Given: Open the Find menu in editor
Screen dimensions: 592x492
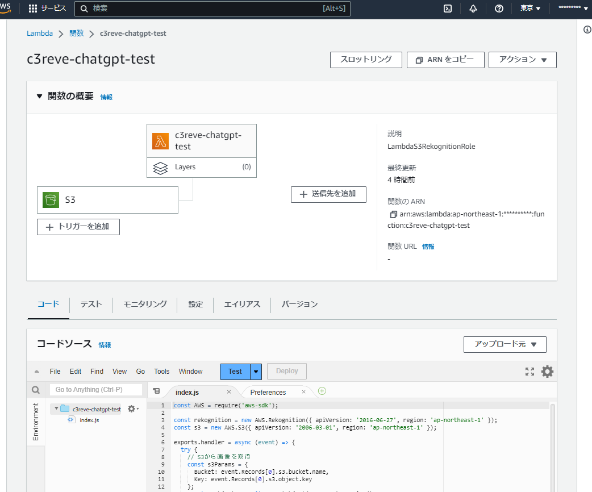Looking at the screenshot, I should pos(97,372).
